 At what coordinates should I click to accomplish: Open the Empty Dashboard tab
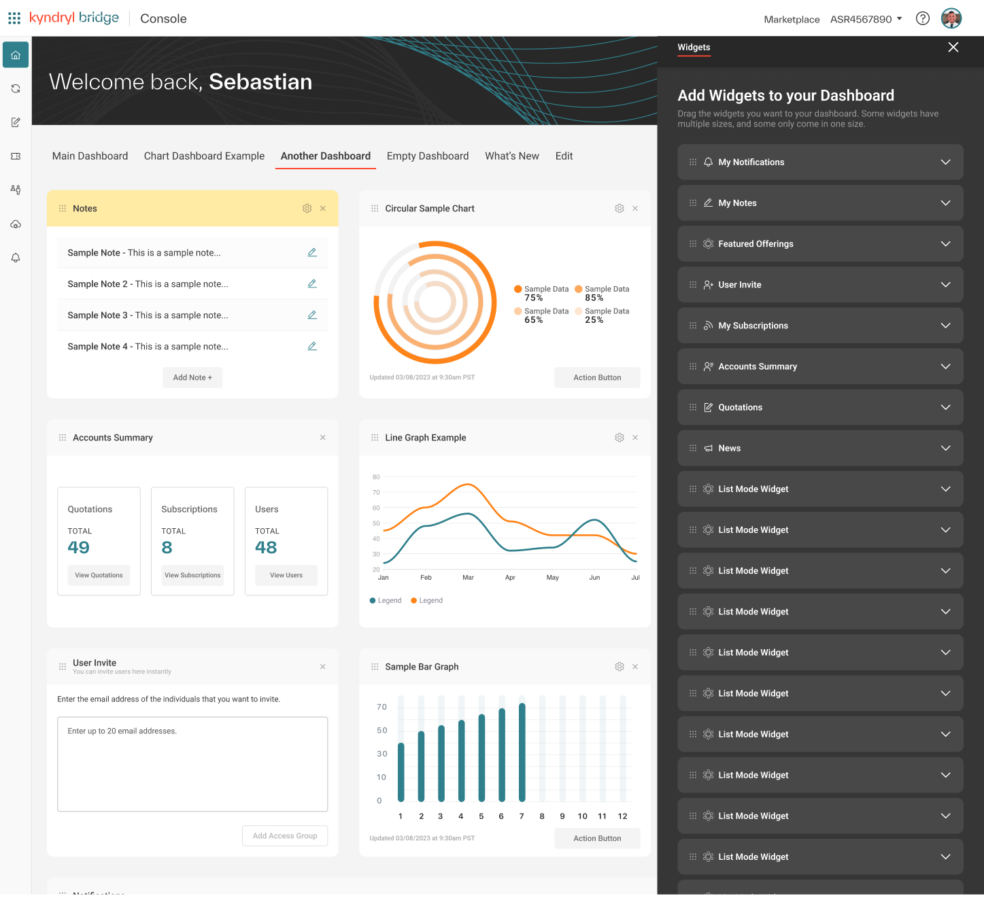[428, 156]
